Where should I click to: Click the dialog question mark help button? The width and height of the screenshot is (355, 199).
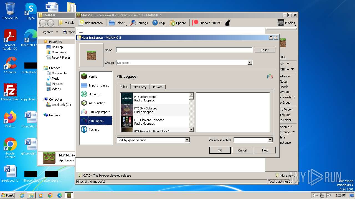point(271,38)
